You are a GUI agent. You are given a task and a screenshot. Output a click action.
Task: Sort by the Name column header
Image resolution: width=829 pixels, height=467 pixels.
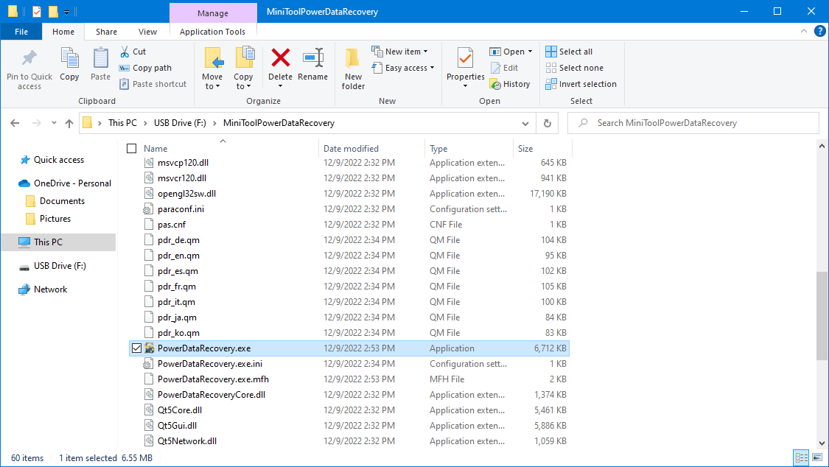click(155, 149)
